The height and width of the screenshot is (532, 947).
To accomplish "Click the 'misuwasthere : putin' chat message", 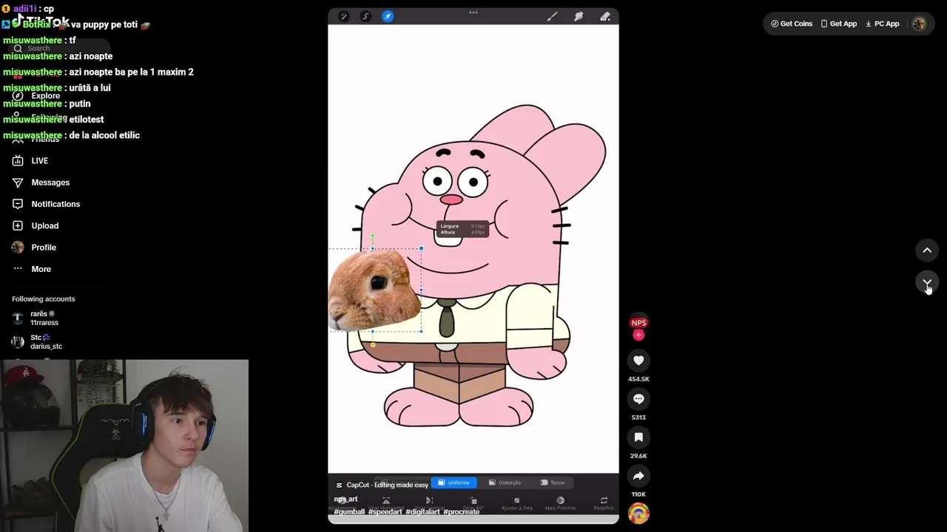I will pos(47,103).
